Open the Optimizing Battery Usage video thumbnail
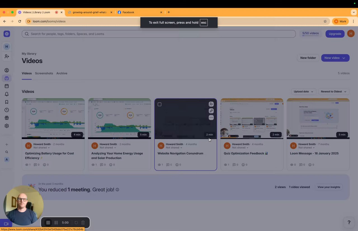 tap(53, 119)
